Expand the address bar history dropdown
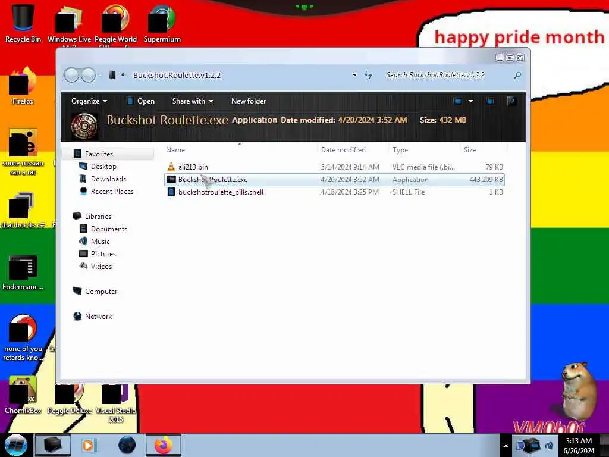The width and height of the screenshot is (609, 457). [x=354, y=74]
